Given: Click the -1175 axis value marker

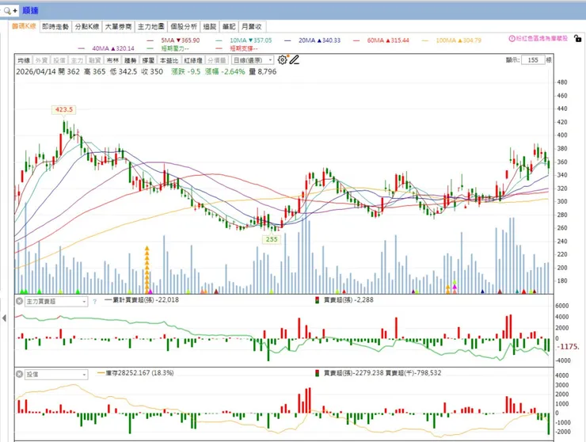Looking at the screenshot, I should tap(568, 347).
